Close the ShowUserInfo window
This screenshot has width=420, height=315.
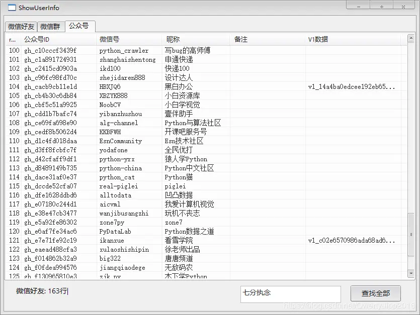[x=403, y=6]
